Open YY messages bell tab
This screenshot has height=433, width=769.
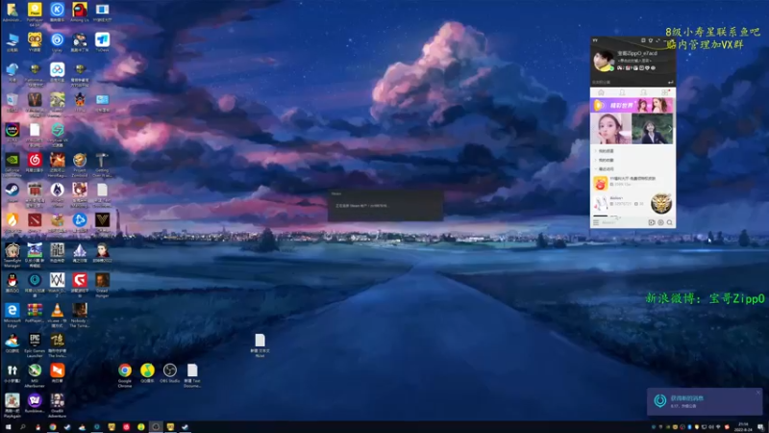coord(643,92)
